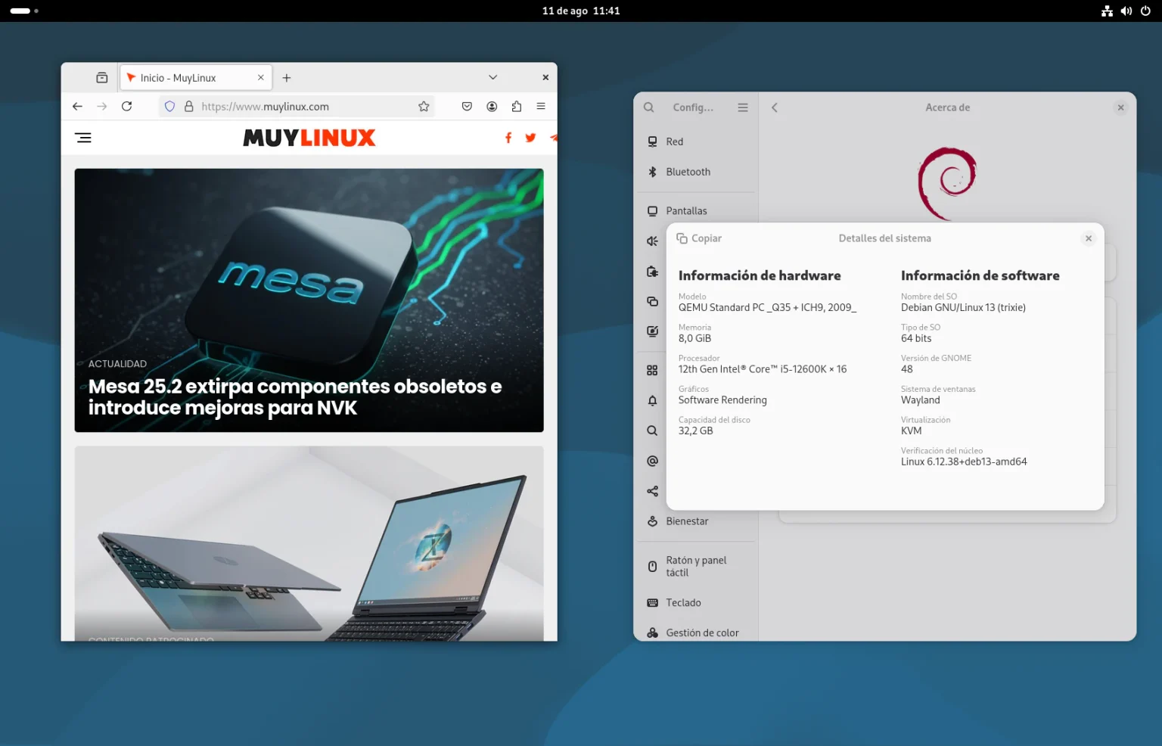Click the KVM virtualization value
The width and height of the screenshot is (1162, 746).
pyautogui.click(x=912, y=431)
